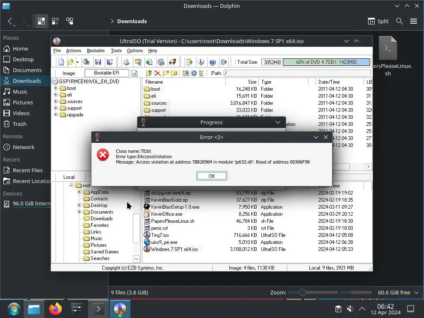The width and height of the screenshot is (424, 318).
Task: Expand the Documents node in UltraISO local tree
Action: coord(79,212)
